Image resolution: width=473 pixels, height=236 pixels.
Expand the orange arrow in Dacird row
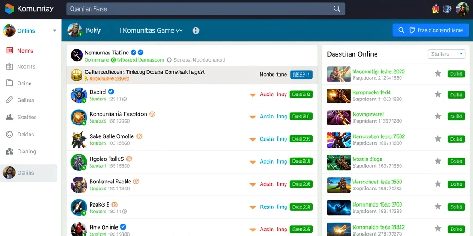click(x=253, y=95)
